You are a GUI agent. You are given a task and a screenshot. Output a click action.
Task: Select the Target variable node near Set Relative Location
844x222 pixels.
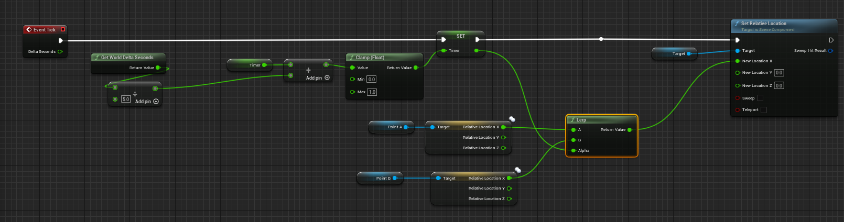coord(674,53)
